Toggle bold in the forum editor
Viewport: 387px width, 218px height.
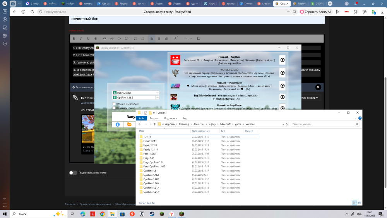click(74, 38)
